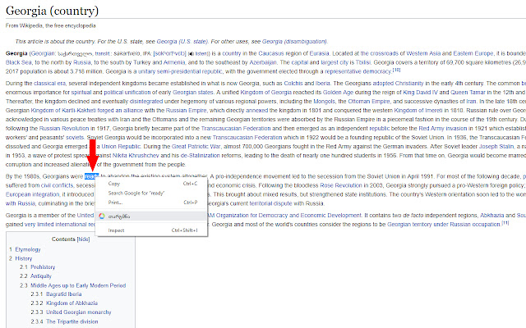Navigate to Bagratid Iberia entry
This screenshot has width=526, height=328.
tap(65, 295)
